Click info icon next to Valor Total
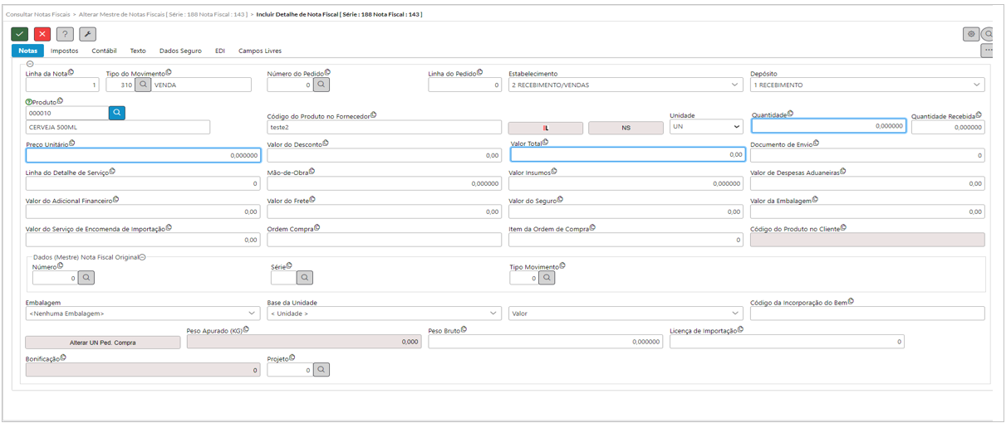 [546, 142]
